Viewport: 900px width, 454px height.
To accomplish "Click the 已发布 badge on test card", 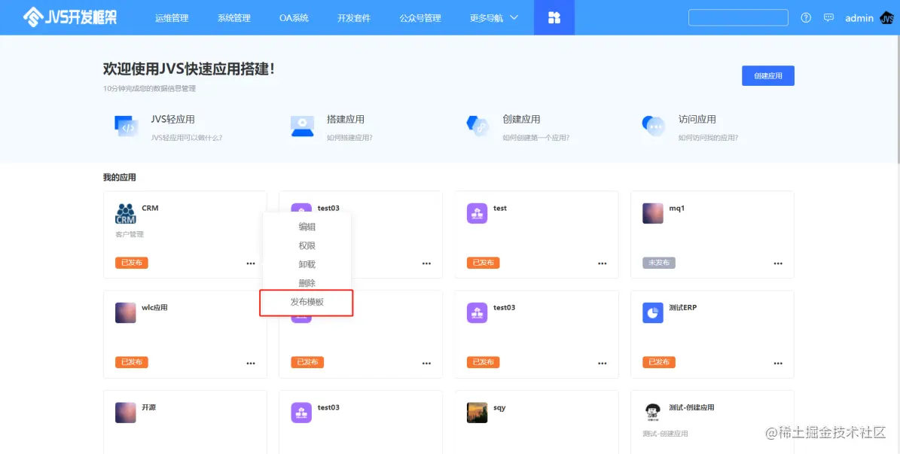I will (484, 263).
